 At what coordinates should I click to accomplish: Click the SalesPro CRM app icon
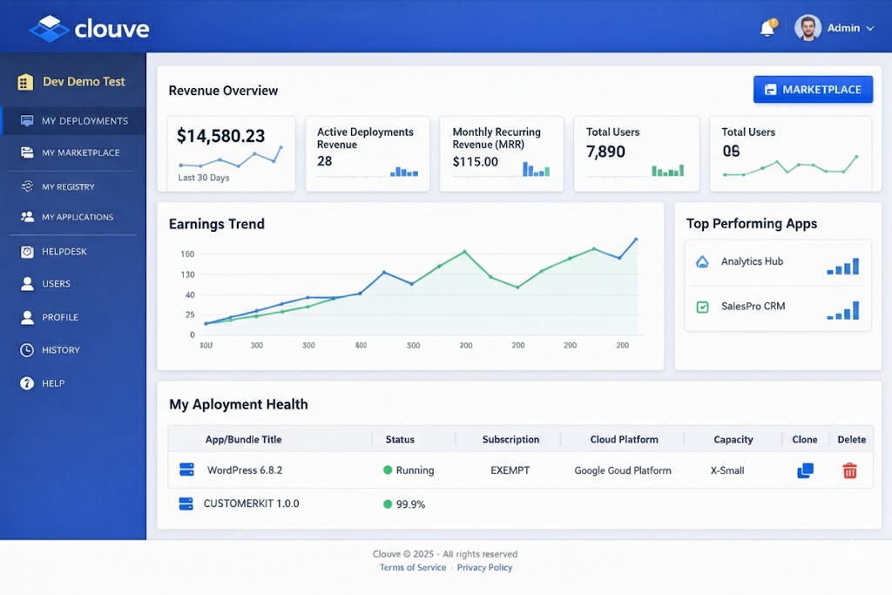(x=702, y=307)
